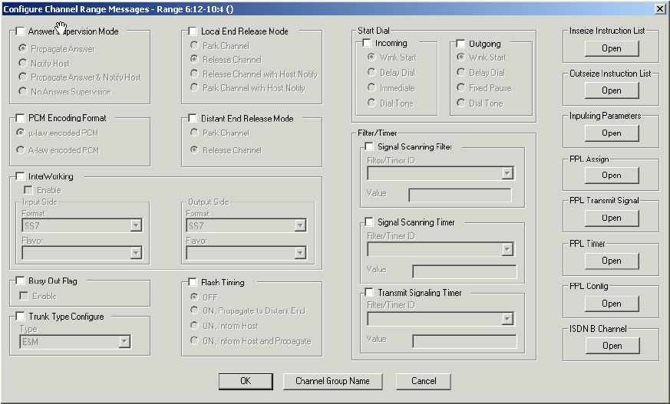This screenshot has height=404, width=670.
Task: Check the Trunk Type Configure box
Action: (20, 317)
